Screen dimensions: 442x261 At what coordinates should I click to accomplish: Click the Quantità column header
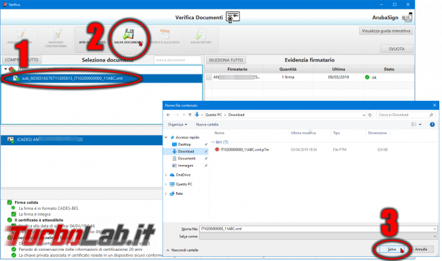[288, 70]
